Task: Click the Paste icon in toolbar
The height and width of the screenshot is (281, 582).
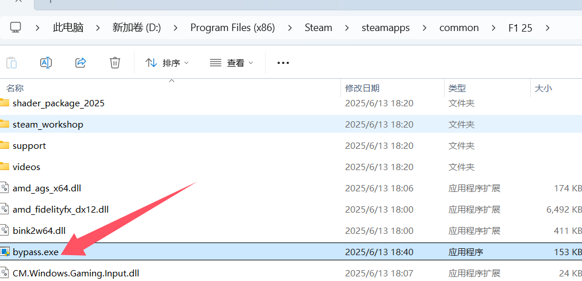Action: (x=12, y=63)
